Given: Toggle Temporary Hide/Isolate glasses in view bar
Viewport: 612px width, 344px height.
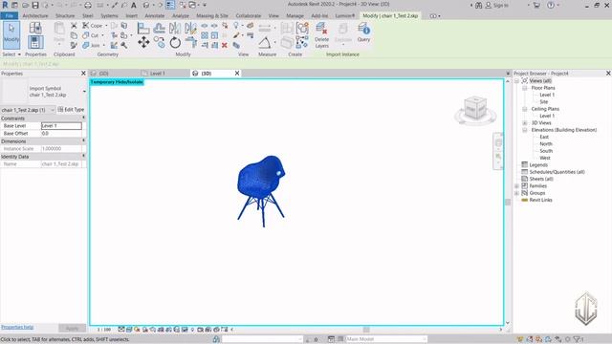Looking at the screenshot, I should coord(185,330).
